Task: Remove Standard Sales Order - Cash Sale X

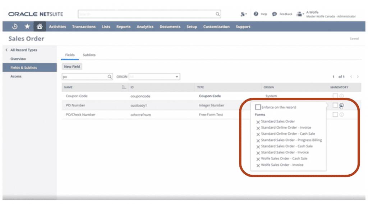Action: pyautogui.click(x=258, y=147)
